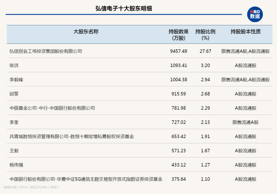Select shareholder 张洪
The width and height of the screenshot is (277, 194).
(x=14, y=65)
